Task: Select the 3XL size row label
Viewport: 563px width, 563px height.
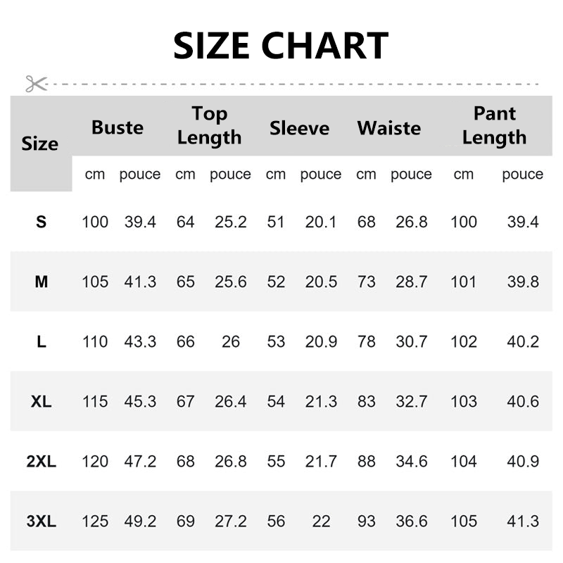Action: point(42,521)
